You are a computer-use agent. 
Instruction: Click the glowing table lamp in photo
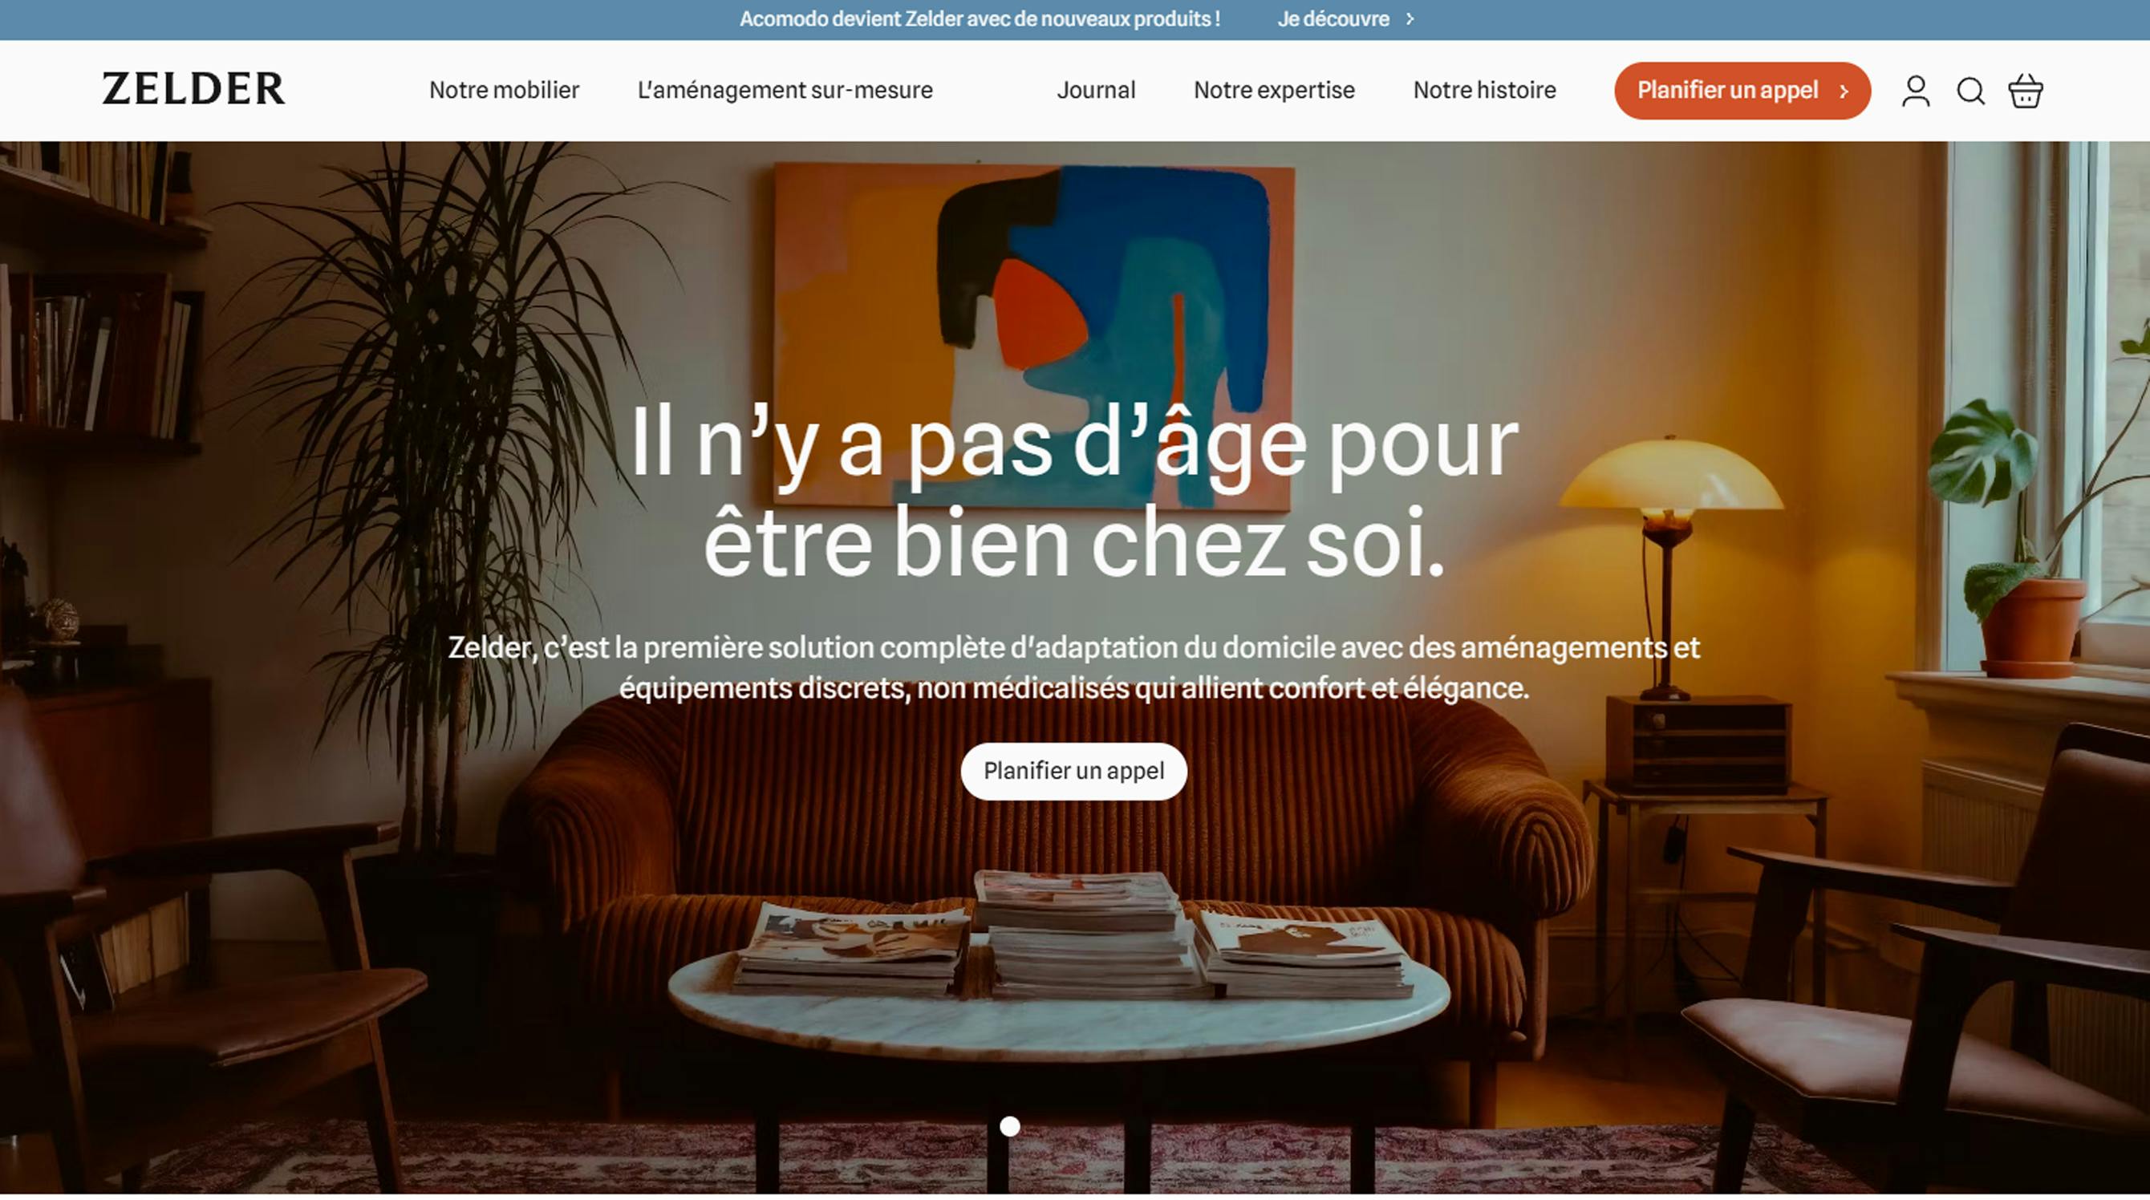pyautogui.click(x=1671, y=567)
